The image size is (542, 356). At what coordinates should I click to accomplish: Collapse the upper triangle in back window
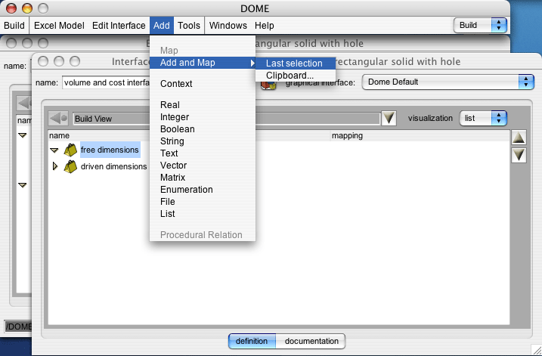coord(23,135)
